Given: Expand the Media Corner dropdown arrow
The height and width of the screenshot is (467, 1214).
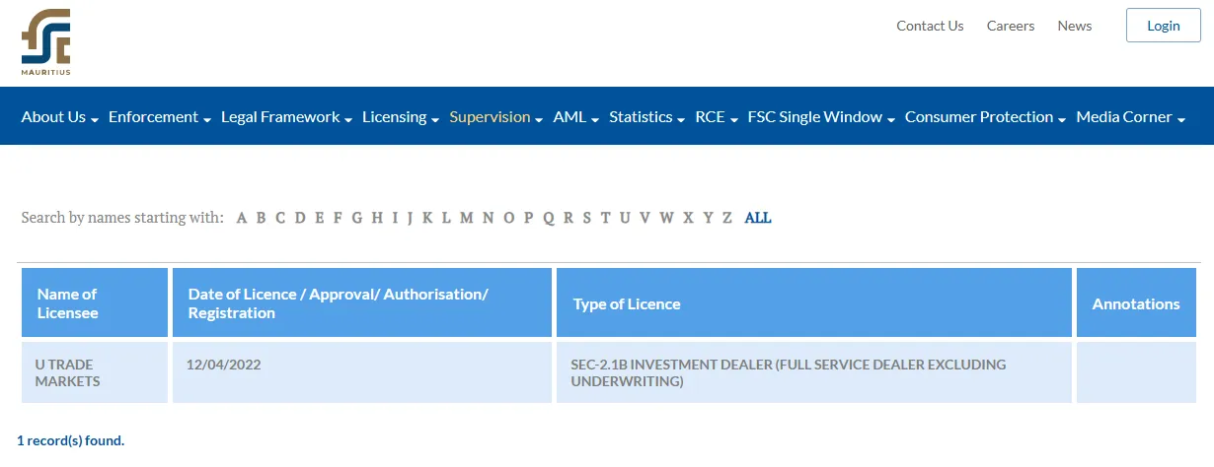Looking at the screenshot, I should point(1180,119).
